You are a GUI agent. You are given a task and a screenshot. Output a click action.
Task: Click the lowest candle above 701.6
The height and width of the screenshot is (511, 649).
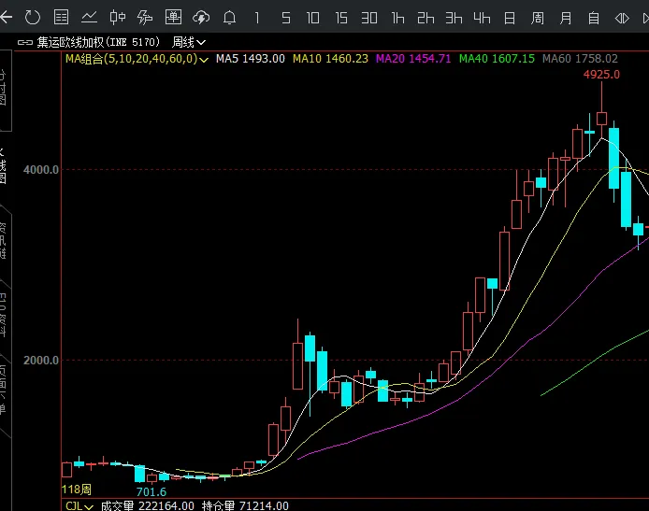151,478
